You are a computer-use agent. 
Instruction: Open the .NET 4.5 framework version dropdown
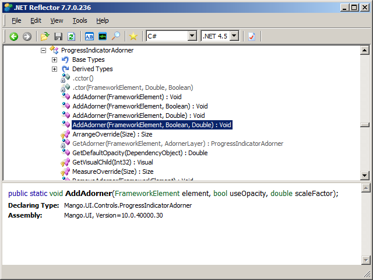pyautogui.click(x=234, y=36)
